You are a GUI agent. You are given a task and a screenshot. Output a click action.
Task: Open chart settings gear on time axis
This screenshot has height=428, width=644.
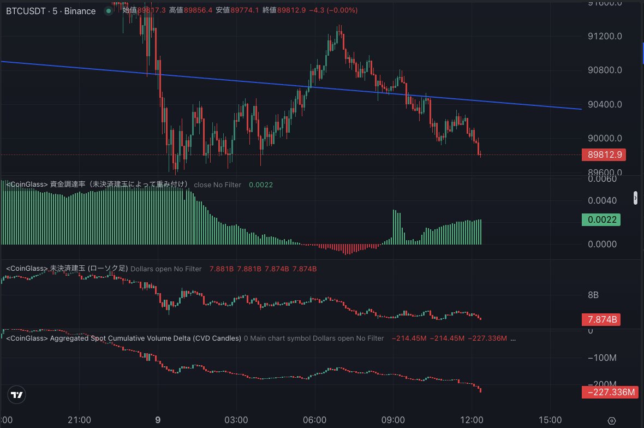pos(612,420)
